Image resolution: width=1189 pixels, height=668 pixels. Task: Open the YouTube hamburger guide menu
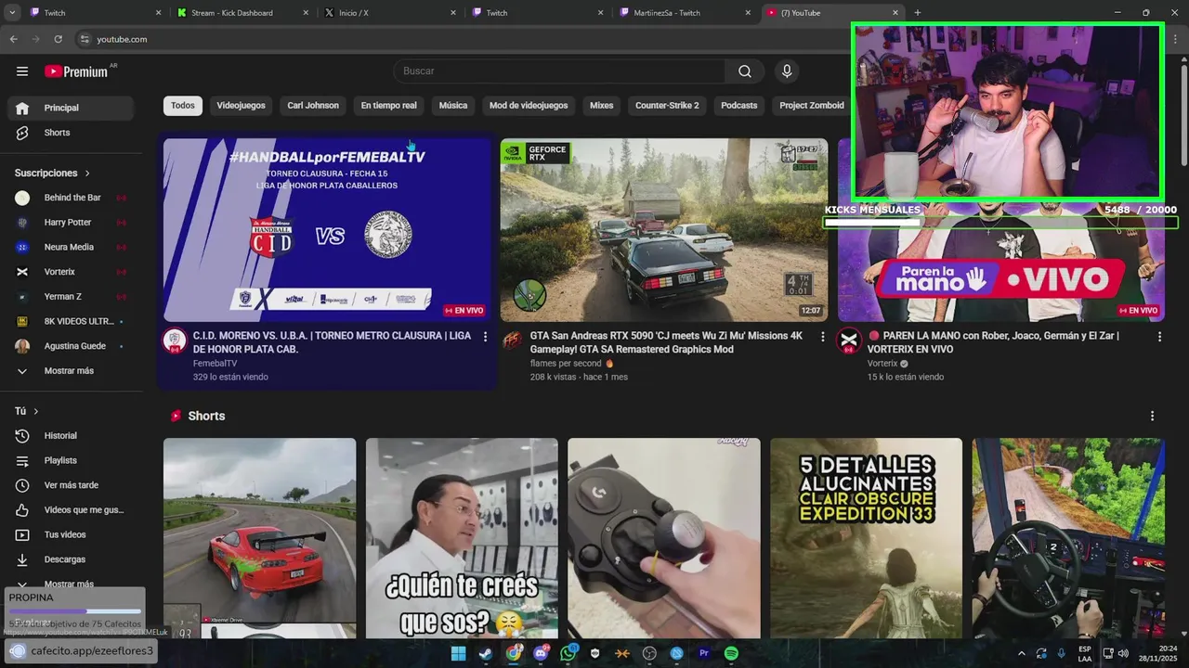pos(22,71)
